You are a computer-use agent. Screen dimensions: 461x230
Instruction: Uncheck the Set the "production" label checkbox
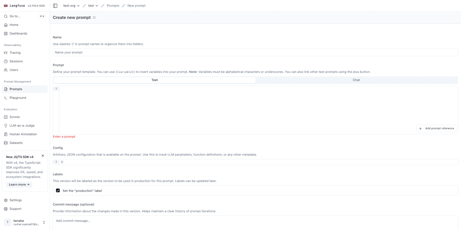tap(58, 190)
